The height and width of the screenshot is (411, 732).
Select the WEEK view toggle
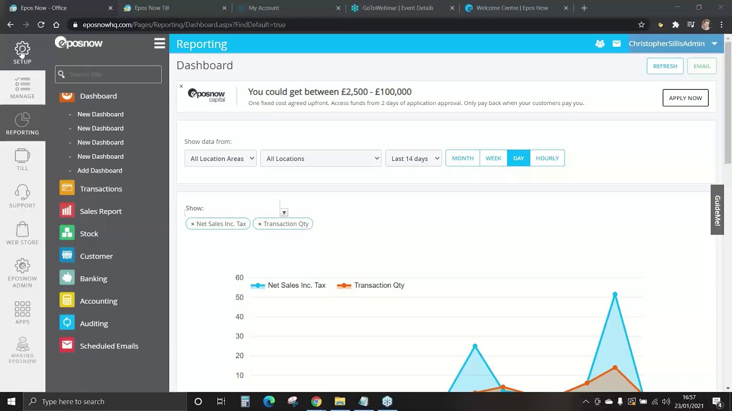[x=494, y=158]
